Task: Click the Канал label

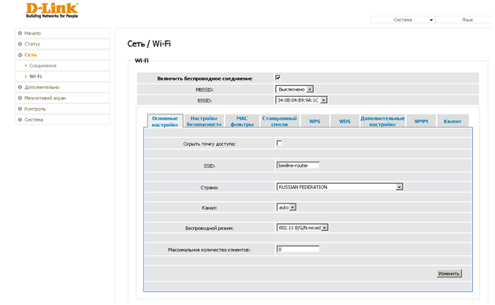Action: (x=209, y=208)
